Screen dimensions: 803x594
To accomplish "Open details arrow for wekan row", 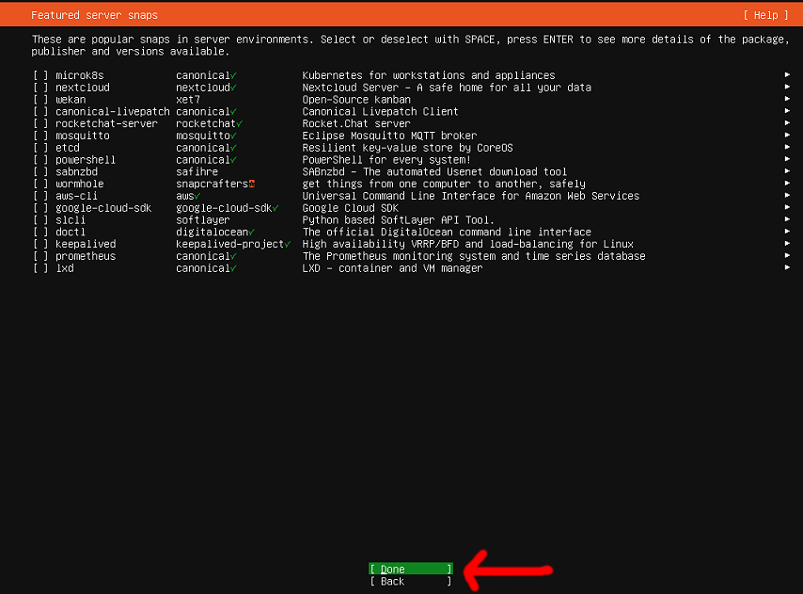I will (787, 99).
